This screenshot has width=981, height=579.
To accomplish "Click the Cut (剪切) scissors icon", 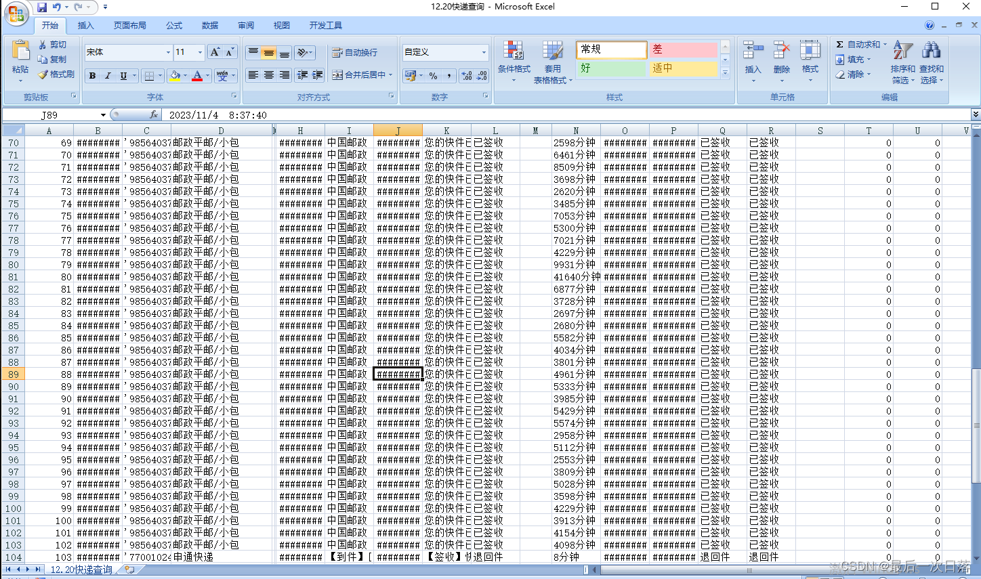I will click(43, 45).
